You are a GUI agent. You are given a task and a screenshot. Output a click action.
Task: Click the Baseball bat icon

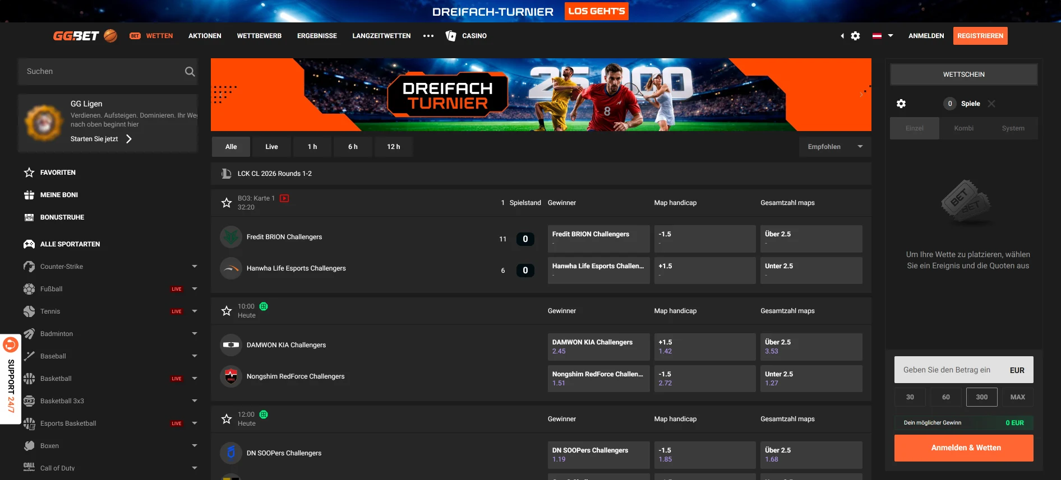coord(29,356)
